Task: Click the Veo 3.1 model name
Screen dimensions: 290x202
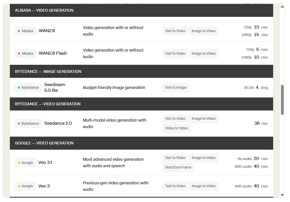Action: [45, 162]
